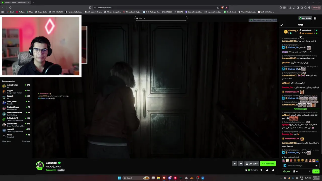Open the browser apps grid in bookmarks bar
This screenshot has height=181, width=322.
3,12
